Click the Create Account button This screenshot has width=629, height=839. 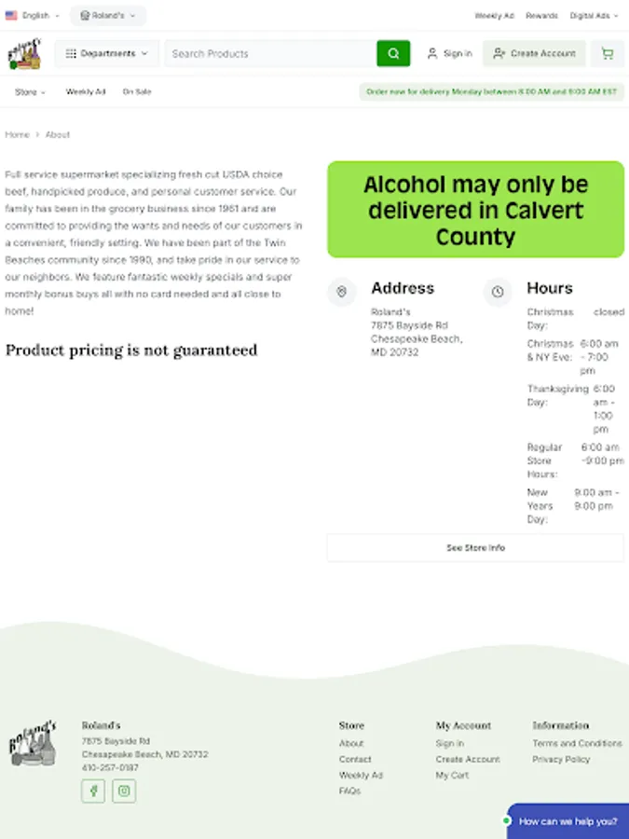(x=534, y=53)
